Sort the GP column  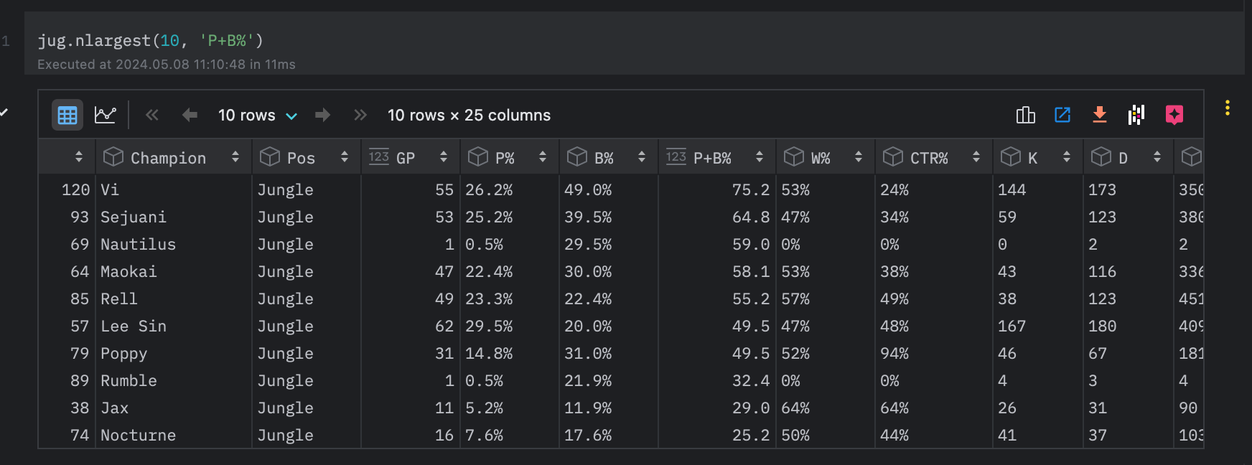[x=444, y=157]
